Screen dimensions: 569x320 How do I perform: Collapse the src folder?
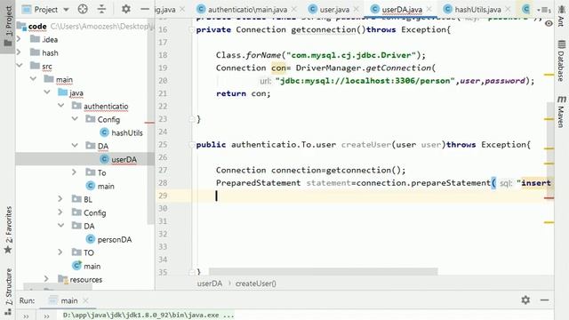tap(20, 65)
